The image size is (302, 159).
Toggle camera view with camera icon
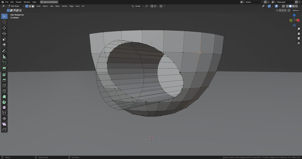pos(298,38)
